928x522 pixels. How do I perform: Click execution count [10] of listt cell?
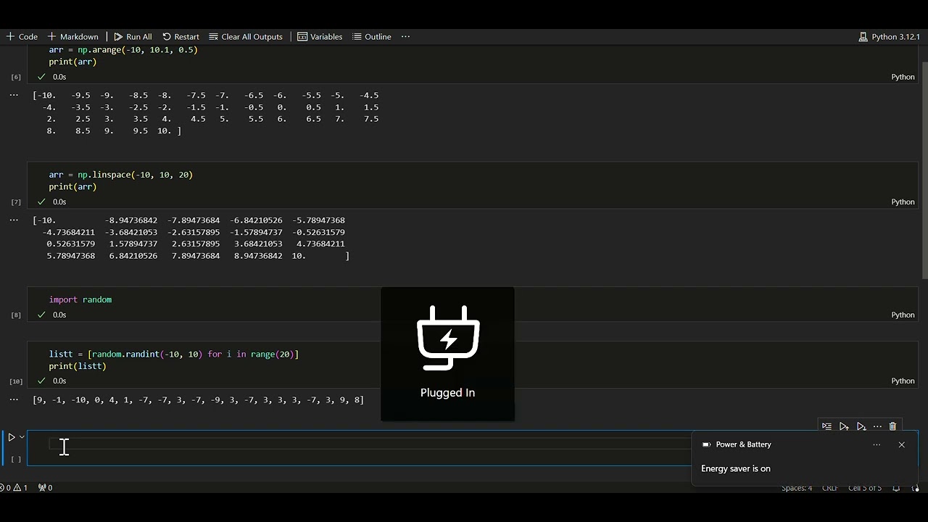[x=16, y=381]
